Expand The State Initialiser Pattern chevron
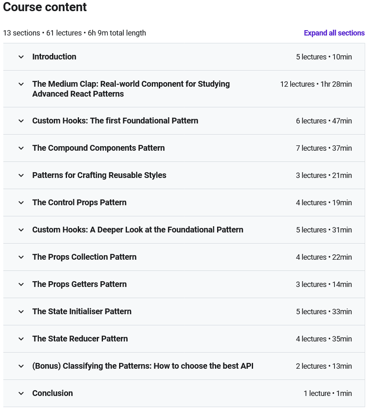 (21, 312)
